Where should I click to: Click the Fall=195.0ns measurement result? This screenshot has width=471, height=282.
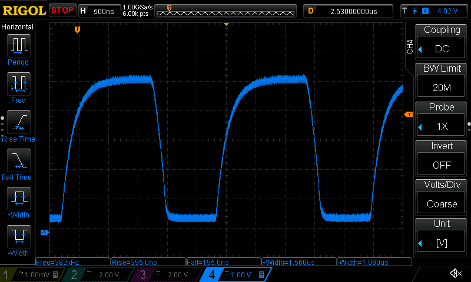pos(224,262)
